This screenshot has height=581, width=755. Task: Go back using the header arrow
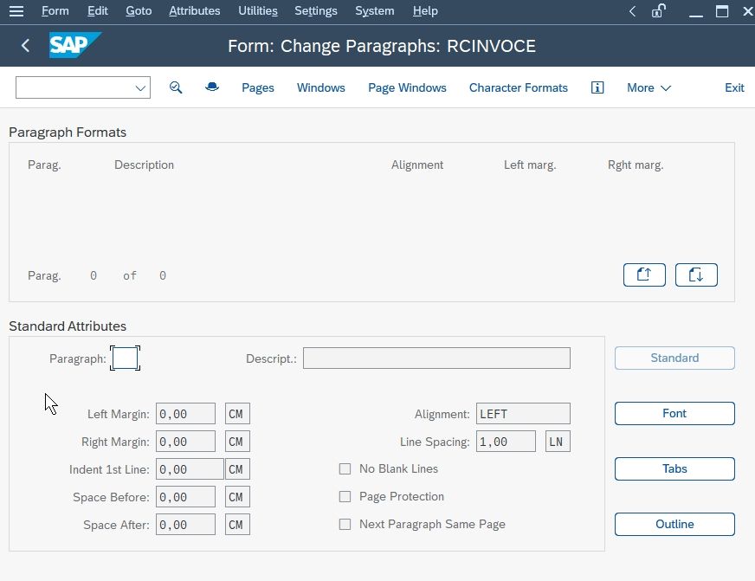click(25, 46)
